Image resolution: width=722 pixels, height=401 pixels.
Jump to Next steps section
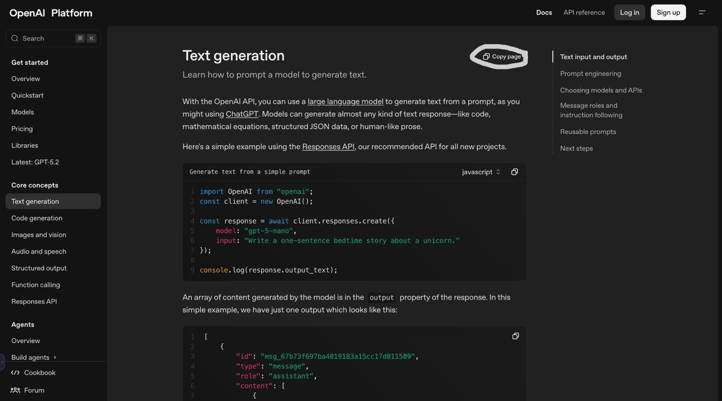pos(576,148)
